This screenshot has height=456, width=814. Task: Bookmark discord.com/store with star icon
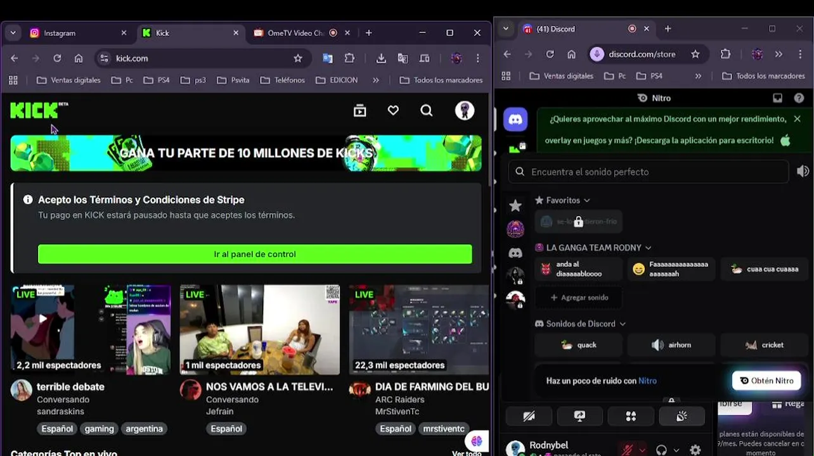click(695, 54)
